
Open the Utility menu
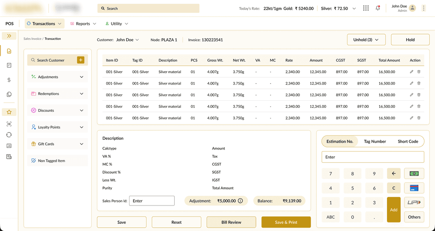click(116, 24)
